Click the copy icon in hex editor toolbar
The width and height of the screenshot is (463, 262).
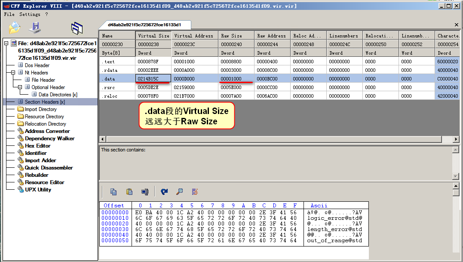coord(113,192)
